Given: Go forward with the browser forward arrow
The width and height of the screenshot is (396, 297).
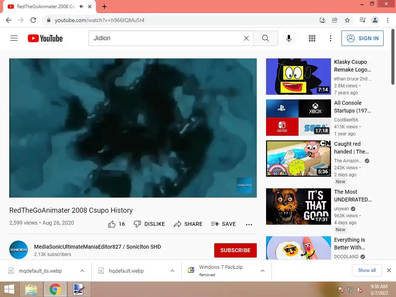Looking at the screenshot, I should (x=21, y=20).
